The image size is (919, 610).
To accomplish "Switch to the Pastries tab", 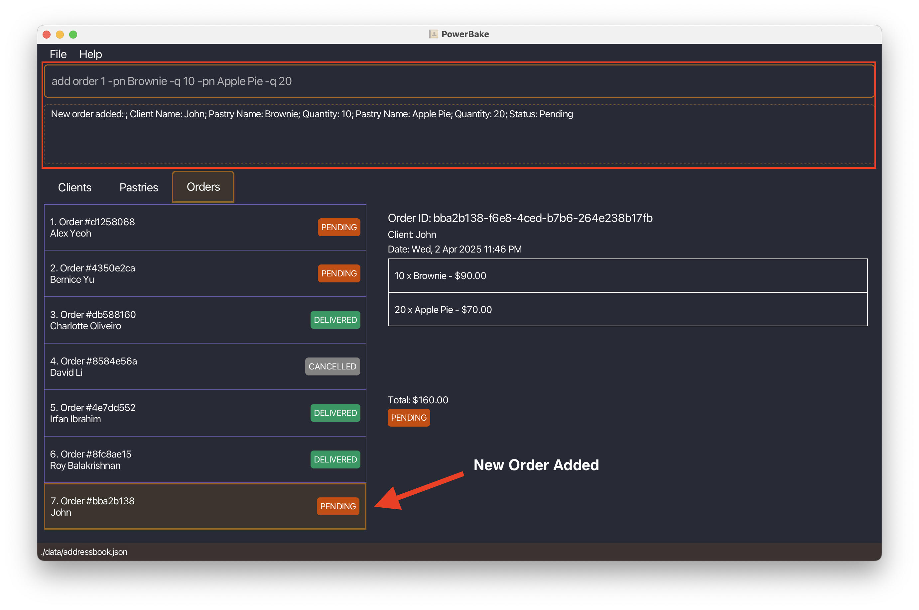I will point(138,187).
